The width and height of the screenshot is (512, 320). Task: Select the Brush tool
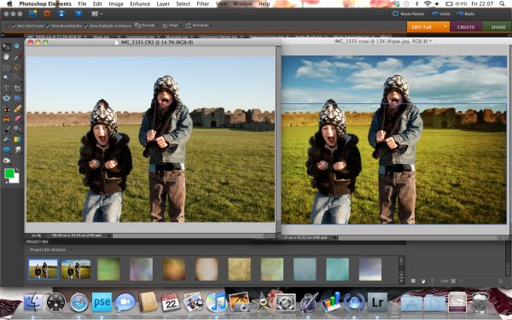pos(6,130)
